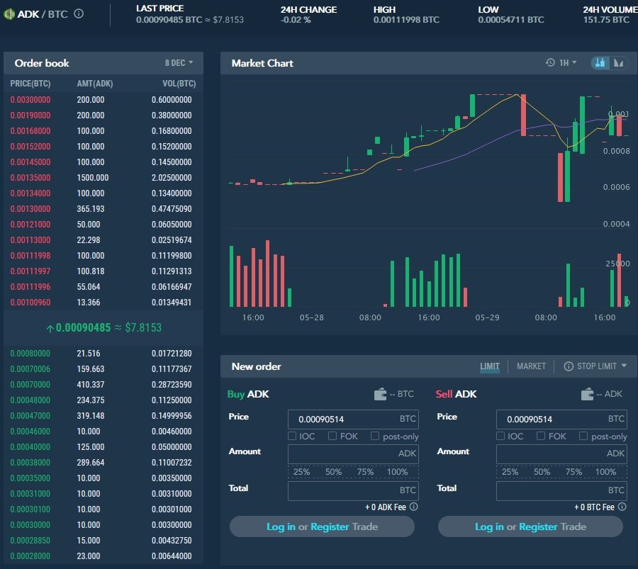Click the ADK wallet icon under Sell ADK
Viewport: 638px width, 569px height.
pyautogui.click(x=587, y=394)
